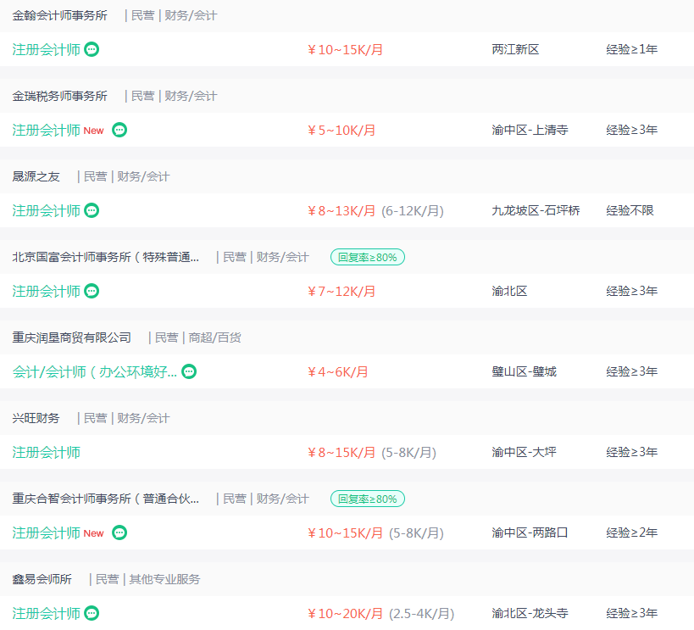Click New tag on 金瑞税务师事务所 job
This screenshot has width=694, height=630.
coord(93,131)
